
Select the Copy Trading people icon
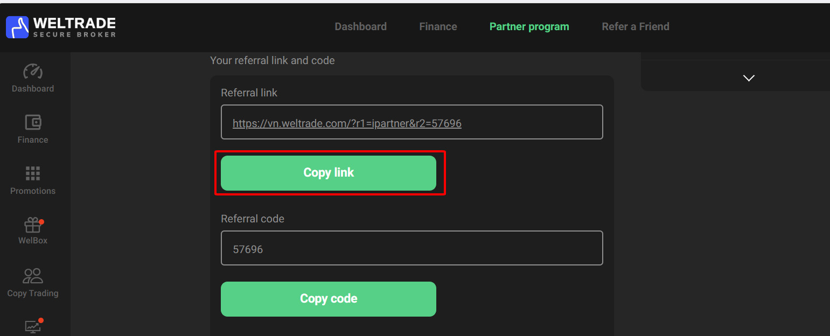(x=33, y=276)
